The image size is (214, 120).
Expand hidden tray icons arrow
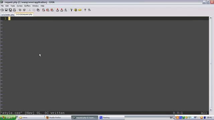point(174,118)
